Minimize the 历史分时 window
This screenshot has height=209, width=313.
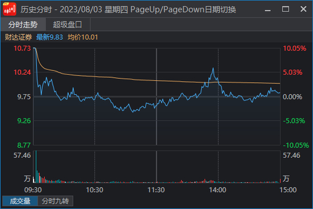point(267,9)
